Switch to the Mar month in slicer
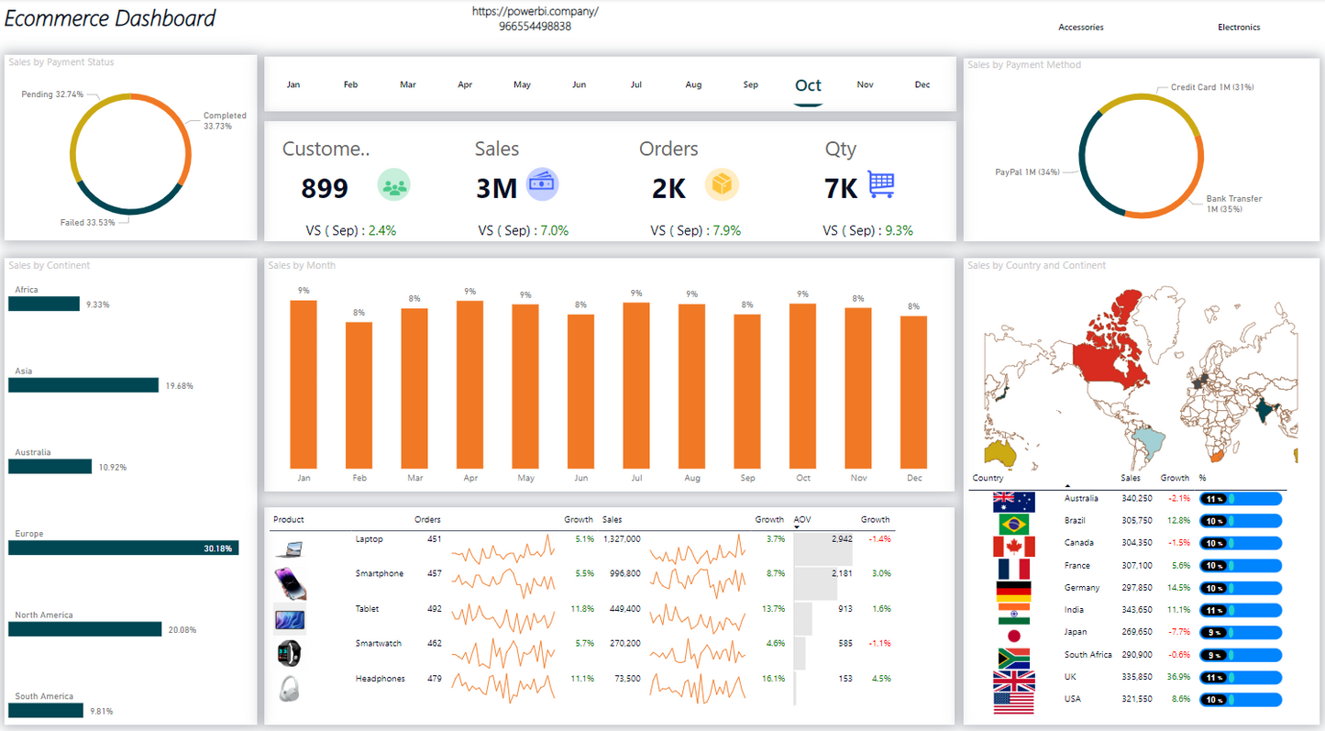Screen dimensions: 1325x731 click(x=408, y=85)
